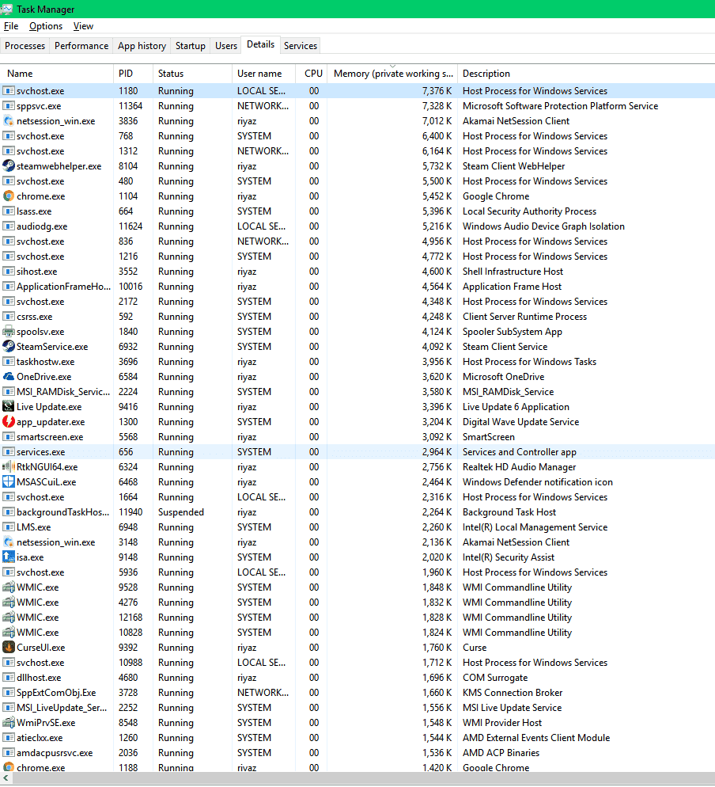Select the amdacpusrsvc.exe process name
Screen dimensions: 715x787
(55, 754)
